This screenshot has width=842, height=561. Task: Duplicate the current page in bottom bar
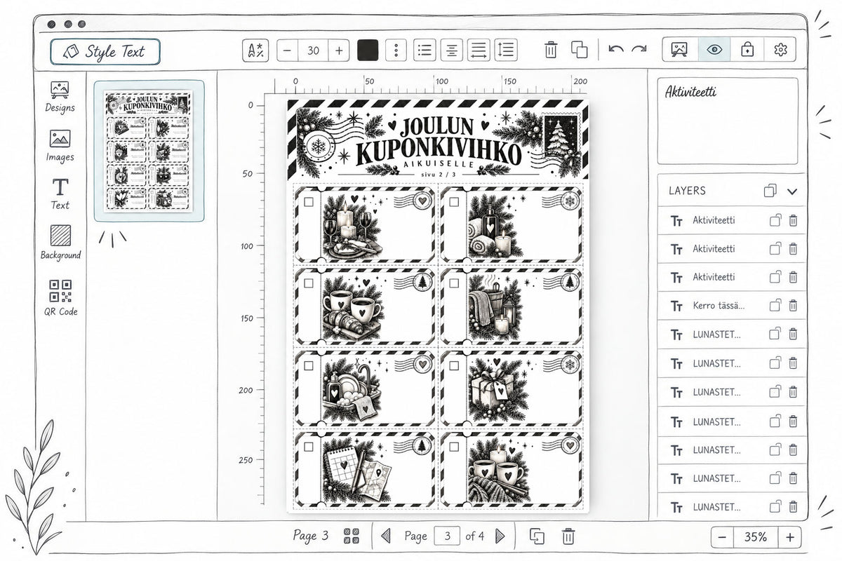(x=537, y=536)
